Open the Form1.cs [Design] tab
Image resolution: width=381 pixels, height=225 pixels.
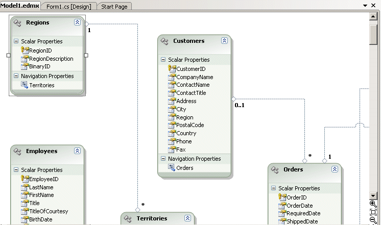pyautogui.click(x=69, y=7)
